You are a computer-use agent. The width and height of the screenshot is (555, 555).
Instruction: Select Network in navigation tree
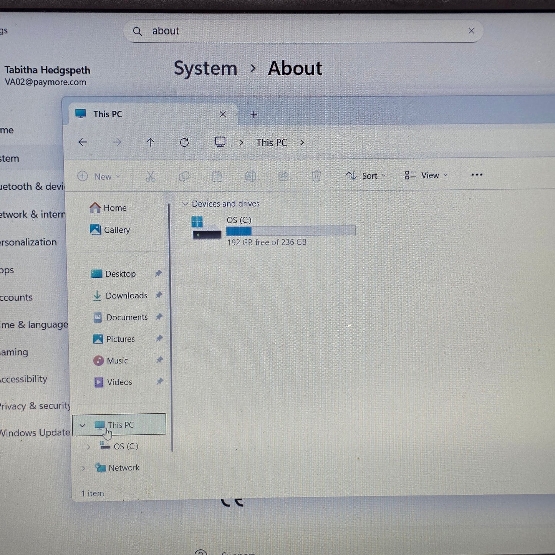tap(117, 468)
